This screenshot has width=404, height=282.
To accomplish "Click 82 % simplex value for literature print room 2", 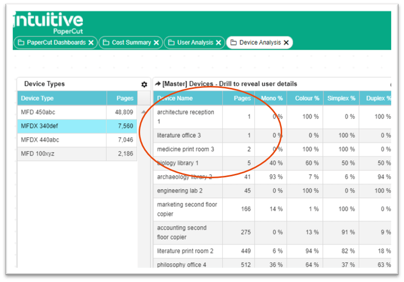I will tap(348, 251).
